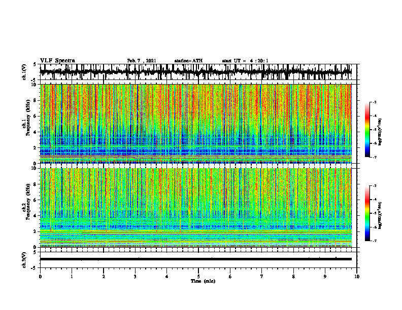Click time axis tick label "6"
The image size is (402, 310).
pos(230,277)
